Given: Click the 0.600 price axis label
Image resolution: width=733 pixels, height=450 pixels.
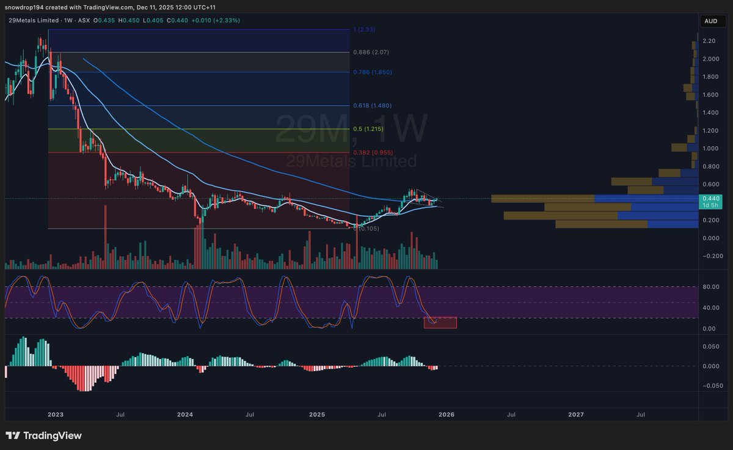Looking at the screenshot, I should (x=710, y=184).
